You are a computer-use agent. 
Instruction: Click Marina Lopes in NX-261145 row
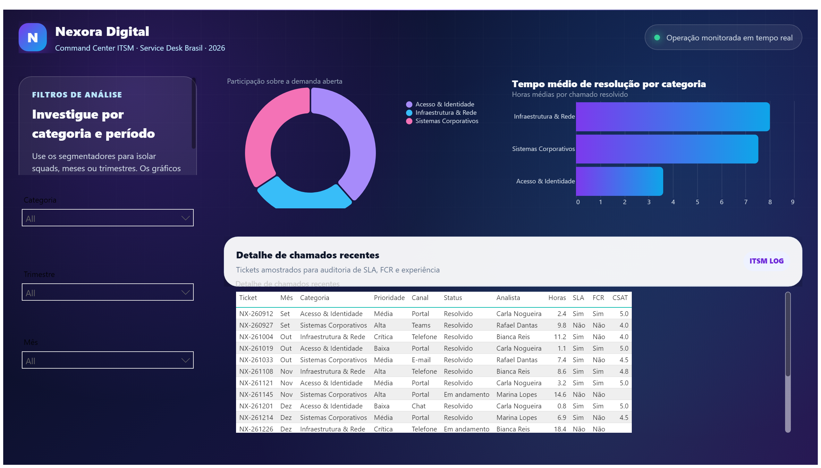point(516,395)
